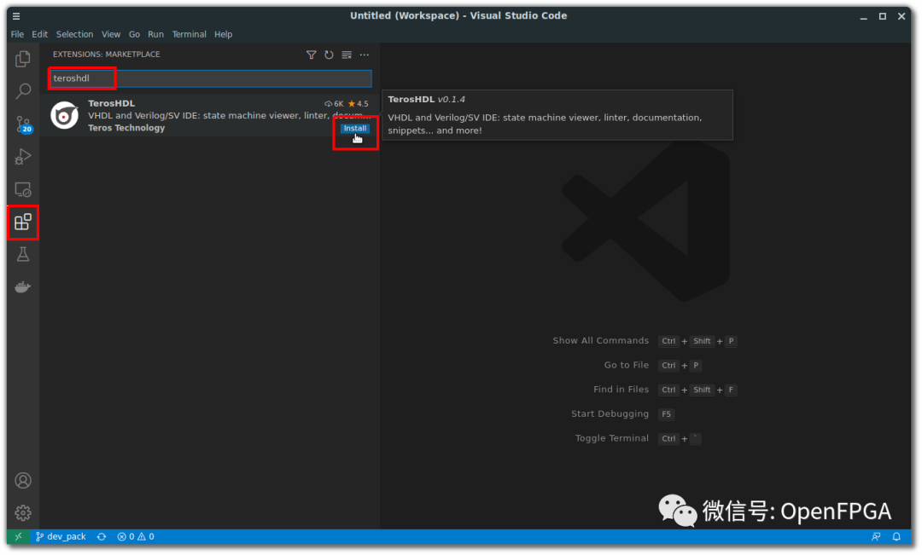Open the Terminal menu
Screen dimensions: 922x555
coord(189,35)
